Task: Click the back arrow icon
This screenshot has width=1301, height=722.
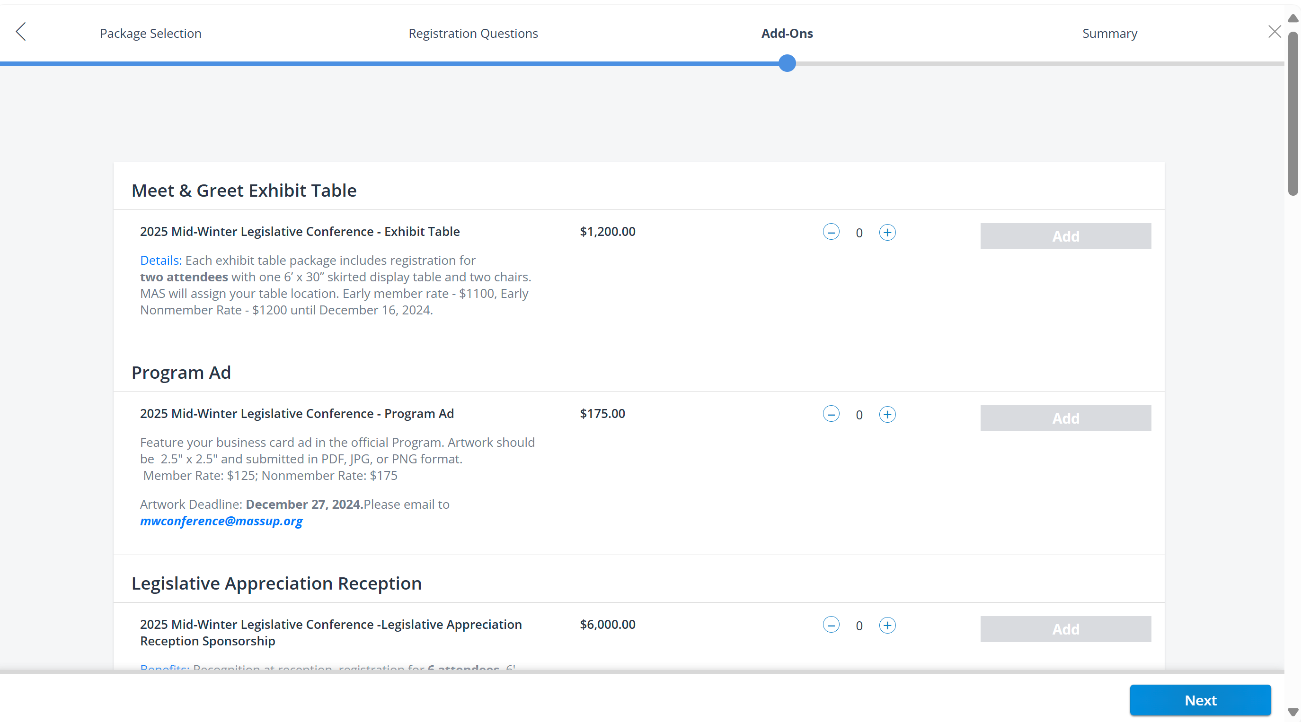Action: click(21, 32)
